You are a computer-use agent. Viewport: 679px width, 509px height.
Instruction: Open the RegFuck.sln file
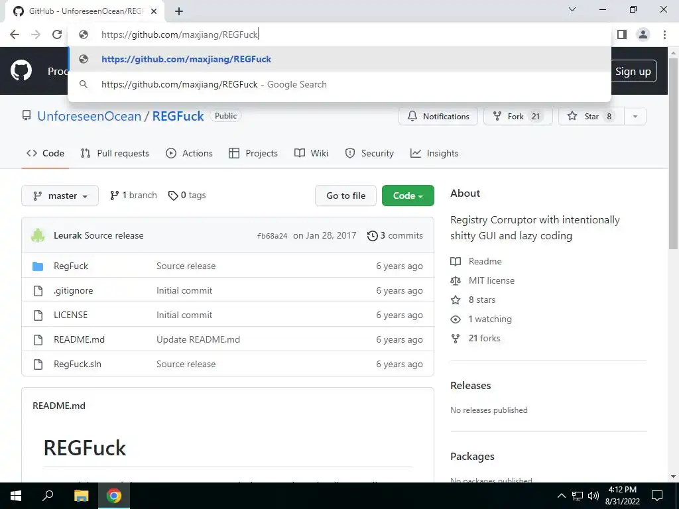(x=78, y=364)
